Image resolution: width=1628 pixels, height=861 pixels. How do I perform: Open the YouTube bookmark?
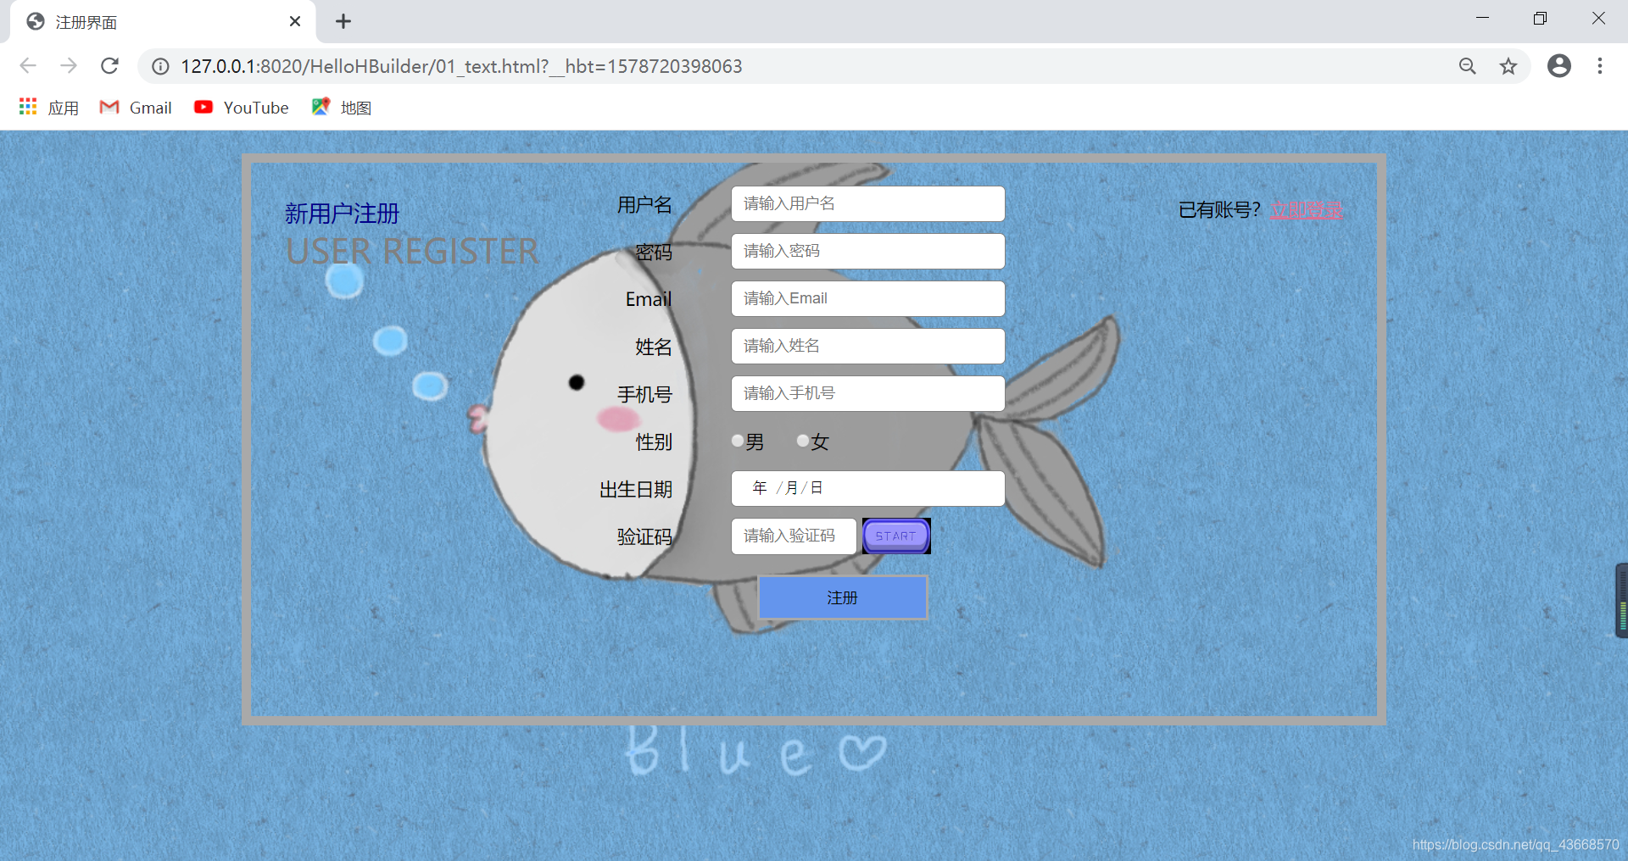(242, 108)
